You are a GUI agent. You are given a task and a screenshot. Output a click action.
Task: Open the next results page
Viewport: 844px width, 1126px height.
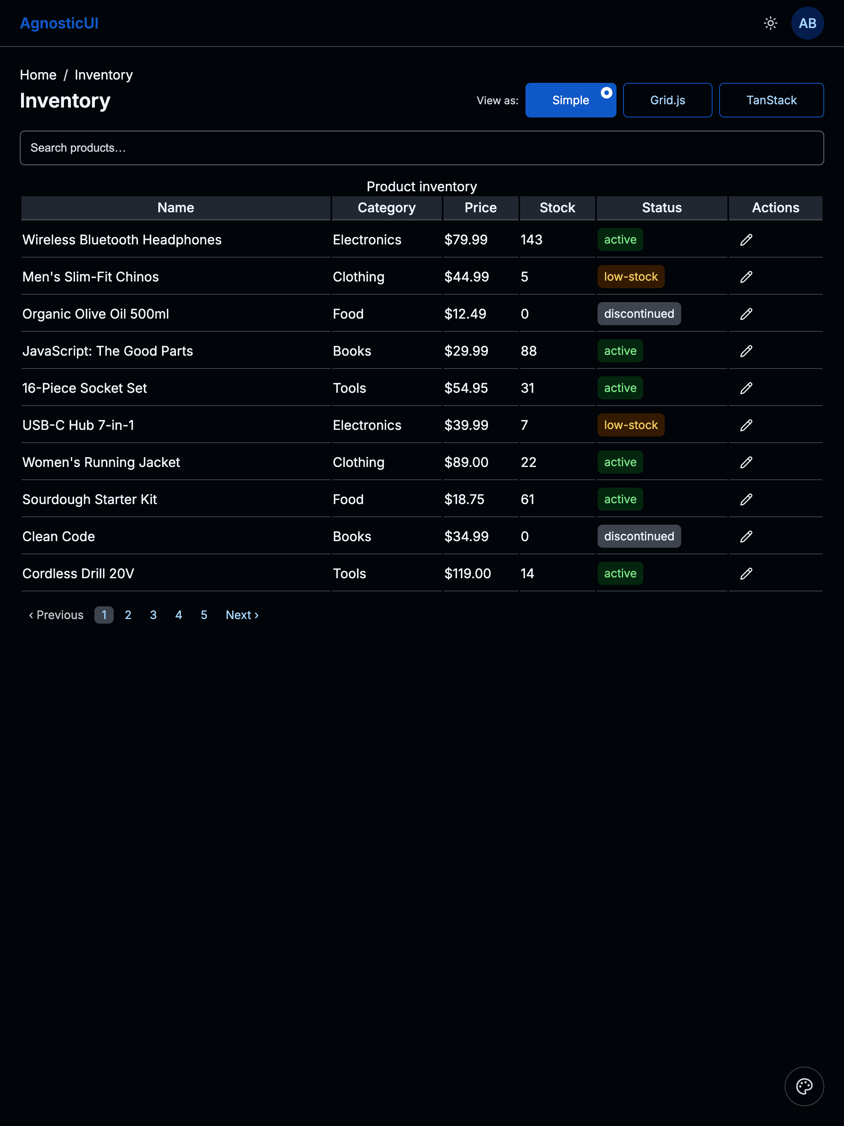pyautogui.click(x=241, y=615)
